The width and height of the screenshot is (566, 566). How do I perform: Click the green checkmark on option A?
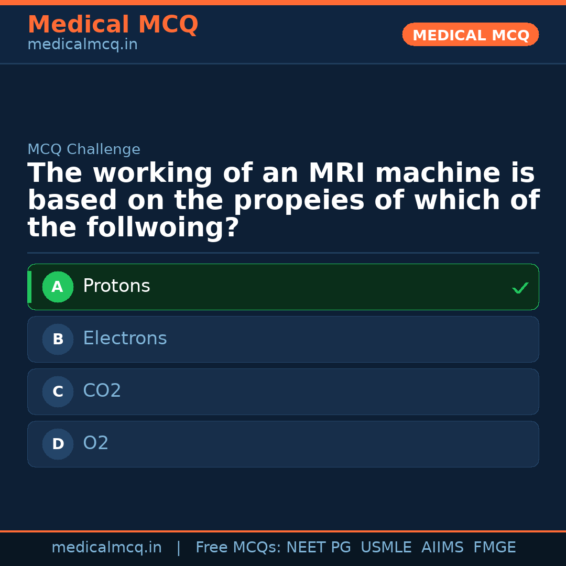click(x=519, y=287)
